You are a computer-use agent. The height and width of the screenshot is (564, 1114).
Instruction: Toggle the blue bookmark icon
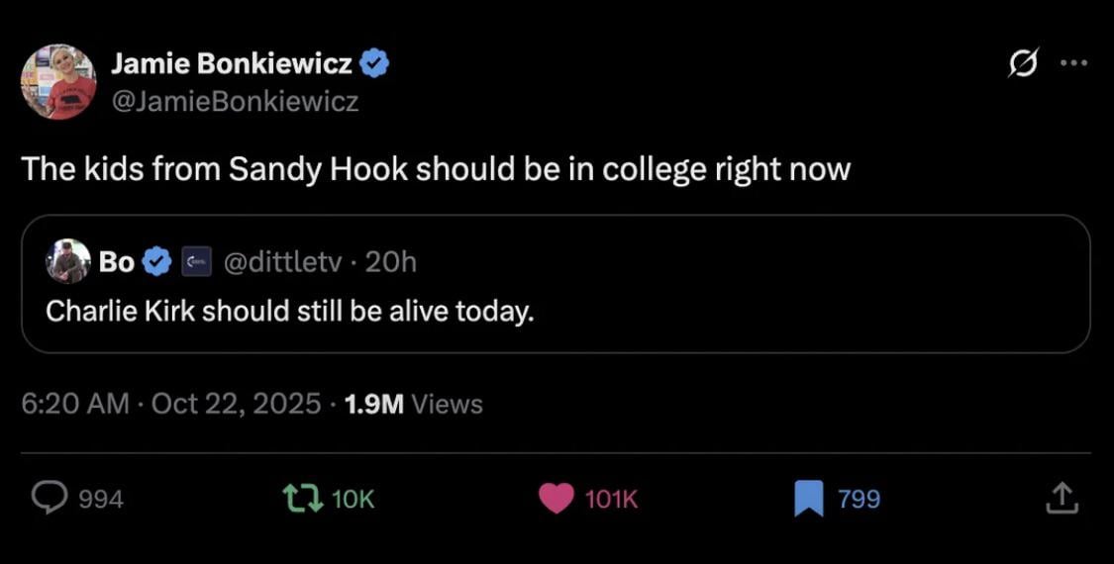pyautogui.click(x=808, y=498)
